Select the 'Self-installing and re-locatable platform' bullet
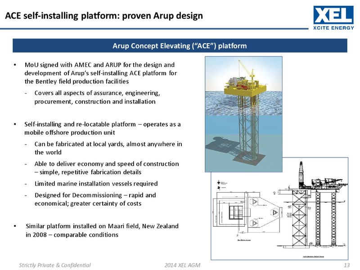This screenshot has width=360, height=270. coord(103,128)
